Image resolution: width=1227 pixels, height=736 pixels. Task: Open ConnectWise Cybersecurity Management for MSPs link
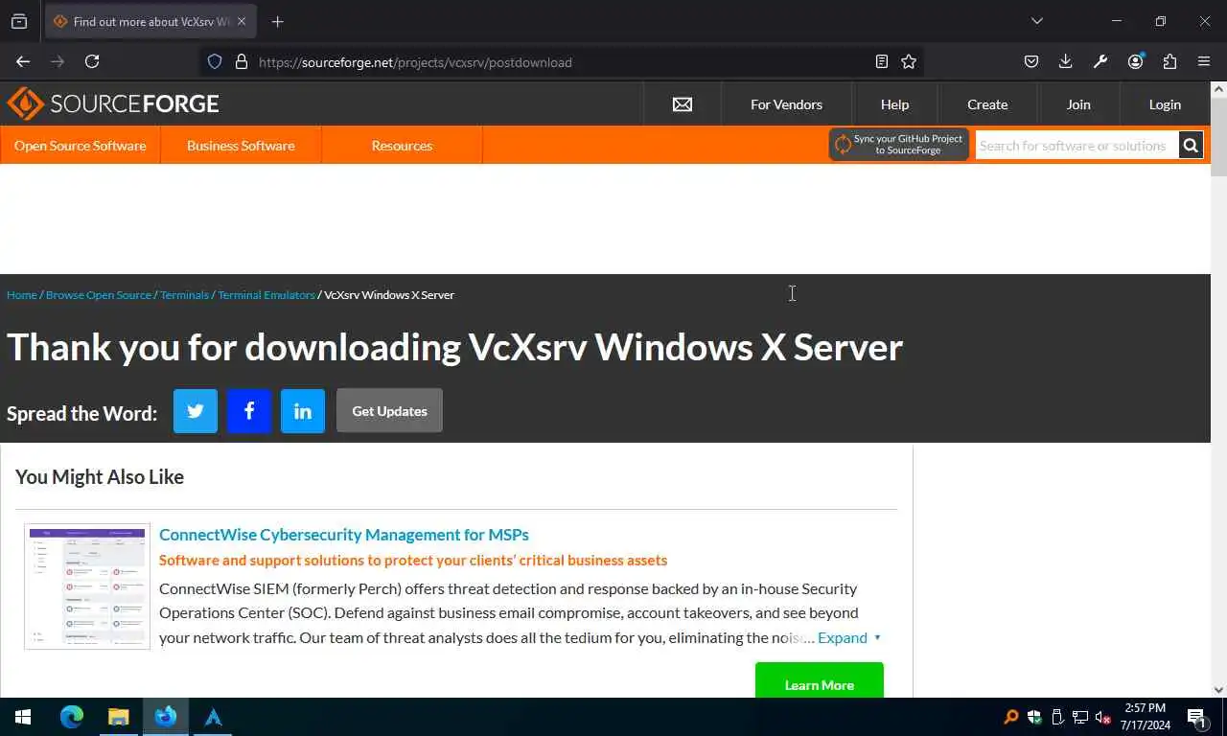[x=344, y=535]
